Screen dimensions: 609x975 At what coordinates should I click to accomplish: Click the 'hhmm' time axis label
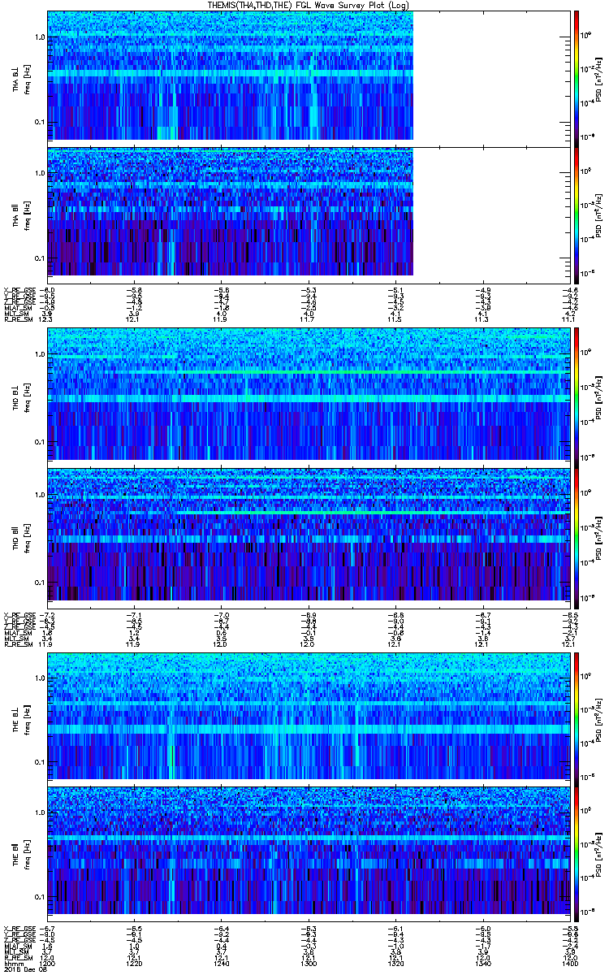click(x=12, y=964)
